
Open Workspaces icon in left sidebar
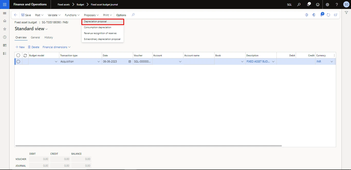point(5,45)
